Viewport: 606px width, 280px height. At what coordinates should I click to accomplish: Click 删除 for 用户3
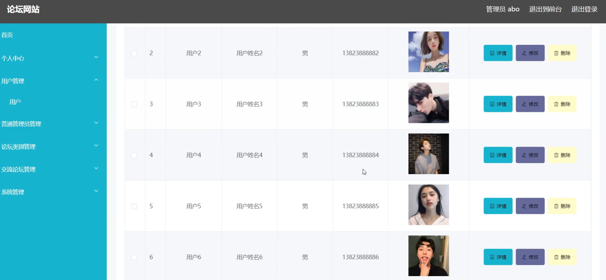click(562, 104)
